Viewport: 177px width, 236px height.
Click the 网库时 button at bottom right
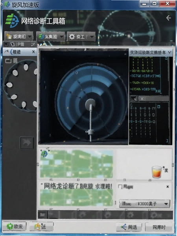tap(159, 227)
